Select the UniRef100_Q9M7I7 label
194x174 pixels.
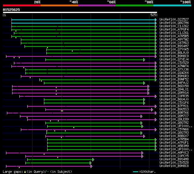174,116
